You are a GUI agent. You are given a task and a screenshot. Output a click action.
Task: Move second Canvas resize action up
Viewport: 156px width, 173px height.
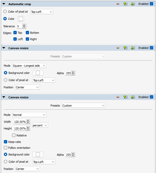point(125,97)
